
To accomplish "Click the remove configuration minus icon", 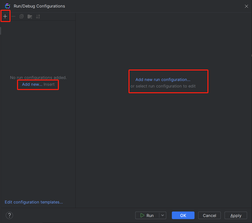I will point(13,16).
